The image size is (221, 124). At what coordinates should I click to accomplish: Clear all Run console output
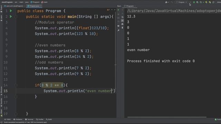[x=122, y=28]
